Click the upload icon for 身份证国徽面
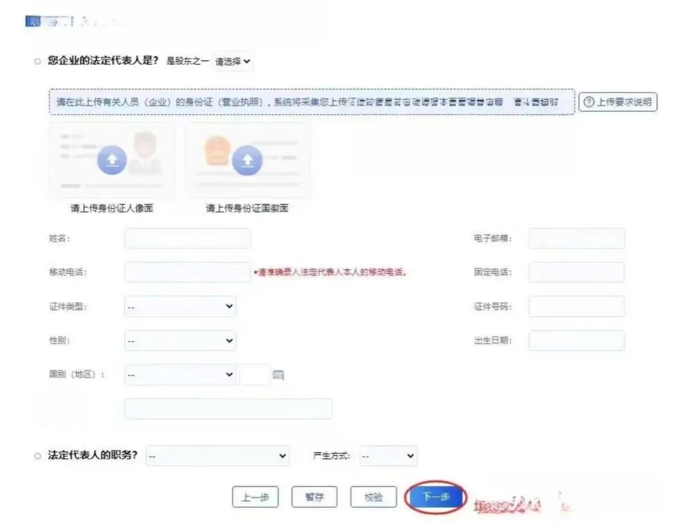The width and height of the screenshot is (674, 522). (x=248, y=159)
